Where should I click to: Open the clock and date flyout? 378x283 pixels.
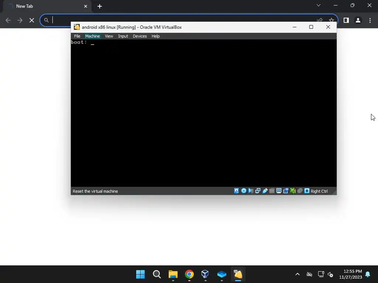(x=350, y=274)
